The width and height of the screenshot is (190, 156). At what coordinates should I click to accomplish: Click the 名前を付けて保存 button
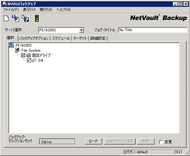(120, 141)
